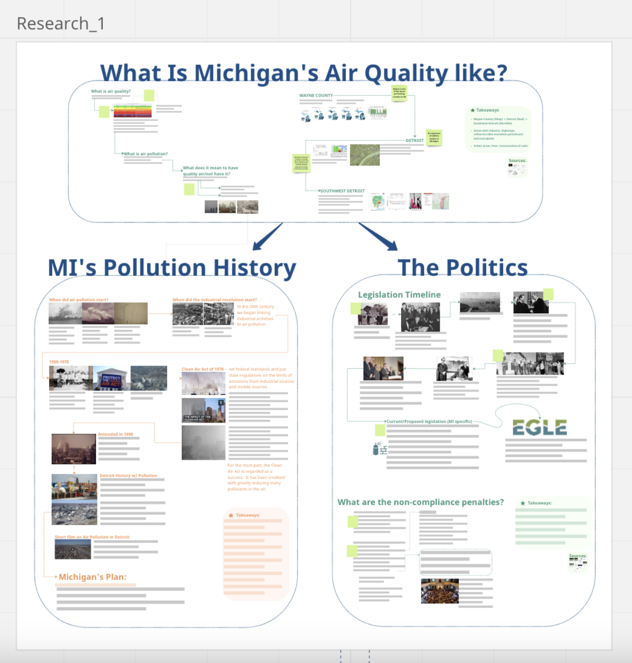This screenshot has height=663, width=632.
Task: Select The Politics heading
Action: point(462,268)
